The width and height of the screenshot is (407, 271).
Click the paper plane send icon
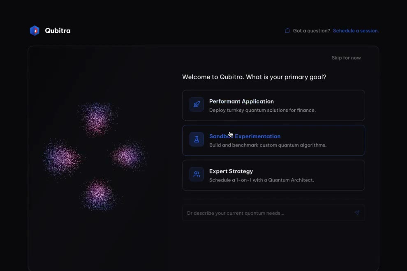(x=357, y=213)
